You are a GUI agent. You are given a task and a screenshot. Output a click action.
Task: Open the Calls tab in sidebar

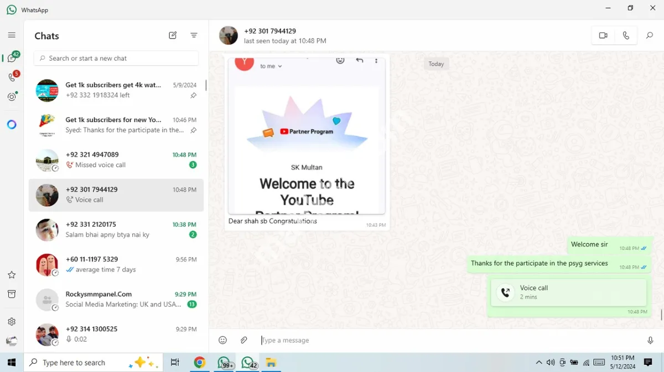click(12, 78)
